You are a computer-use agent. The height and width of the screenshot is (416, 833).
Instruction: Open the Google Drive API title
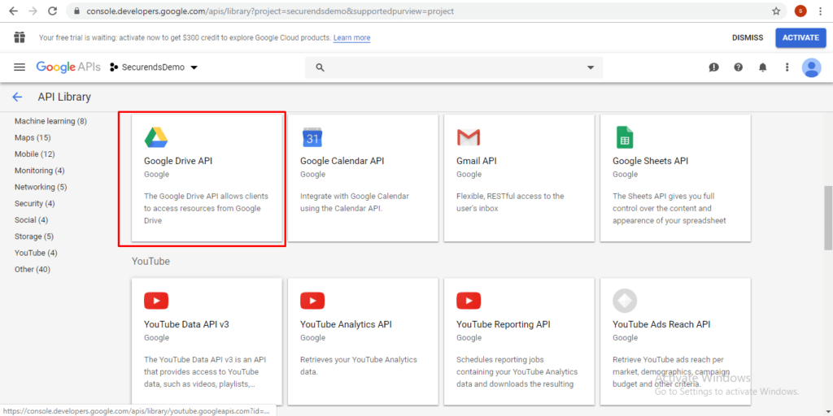point(178,161)
